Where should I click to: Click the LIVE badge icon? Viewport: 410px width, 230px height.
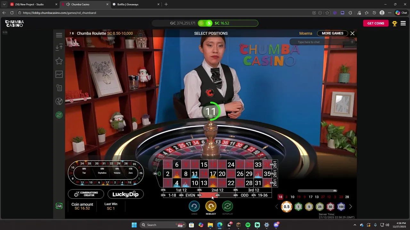point(59,206)
